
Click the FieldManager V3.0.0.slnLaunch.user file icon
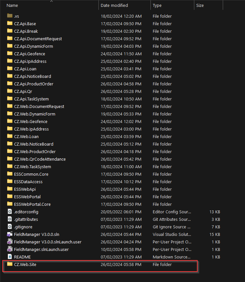[10, 242]
